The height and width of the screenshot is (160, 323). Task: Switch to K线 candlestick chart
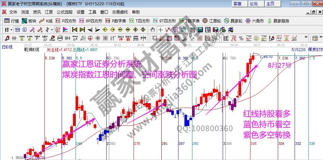click(x=46, y=21)
